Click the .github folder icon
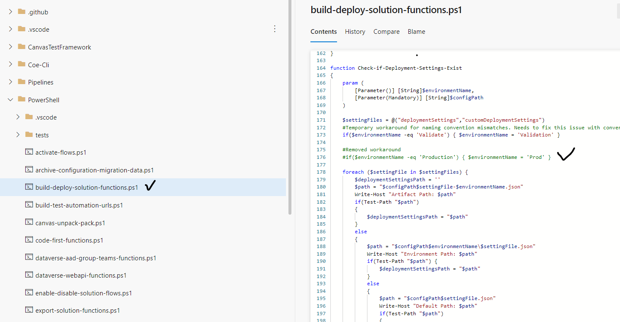This screenshot has height=322, width=620. click(22, 11)
